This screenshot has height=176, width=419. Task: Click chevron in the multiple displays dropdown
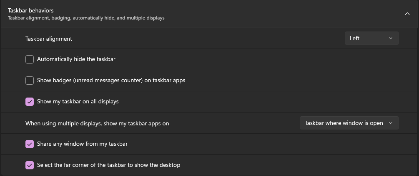click(390, 123)
